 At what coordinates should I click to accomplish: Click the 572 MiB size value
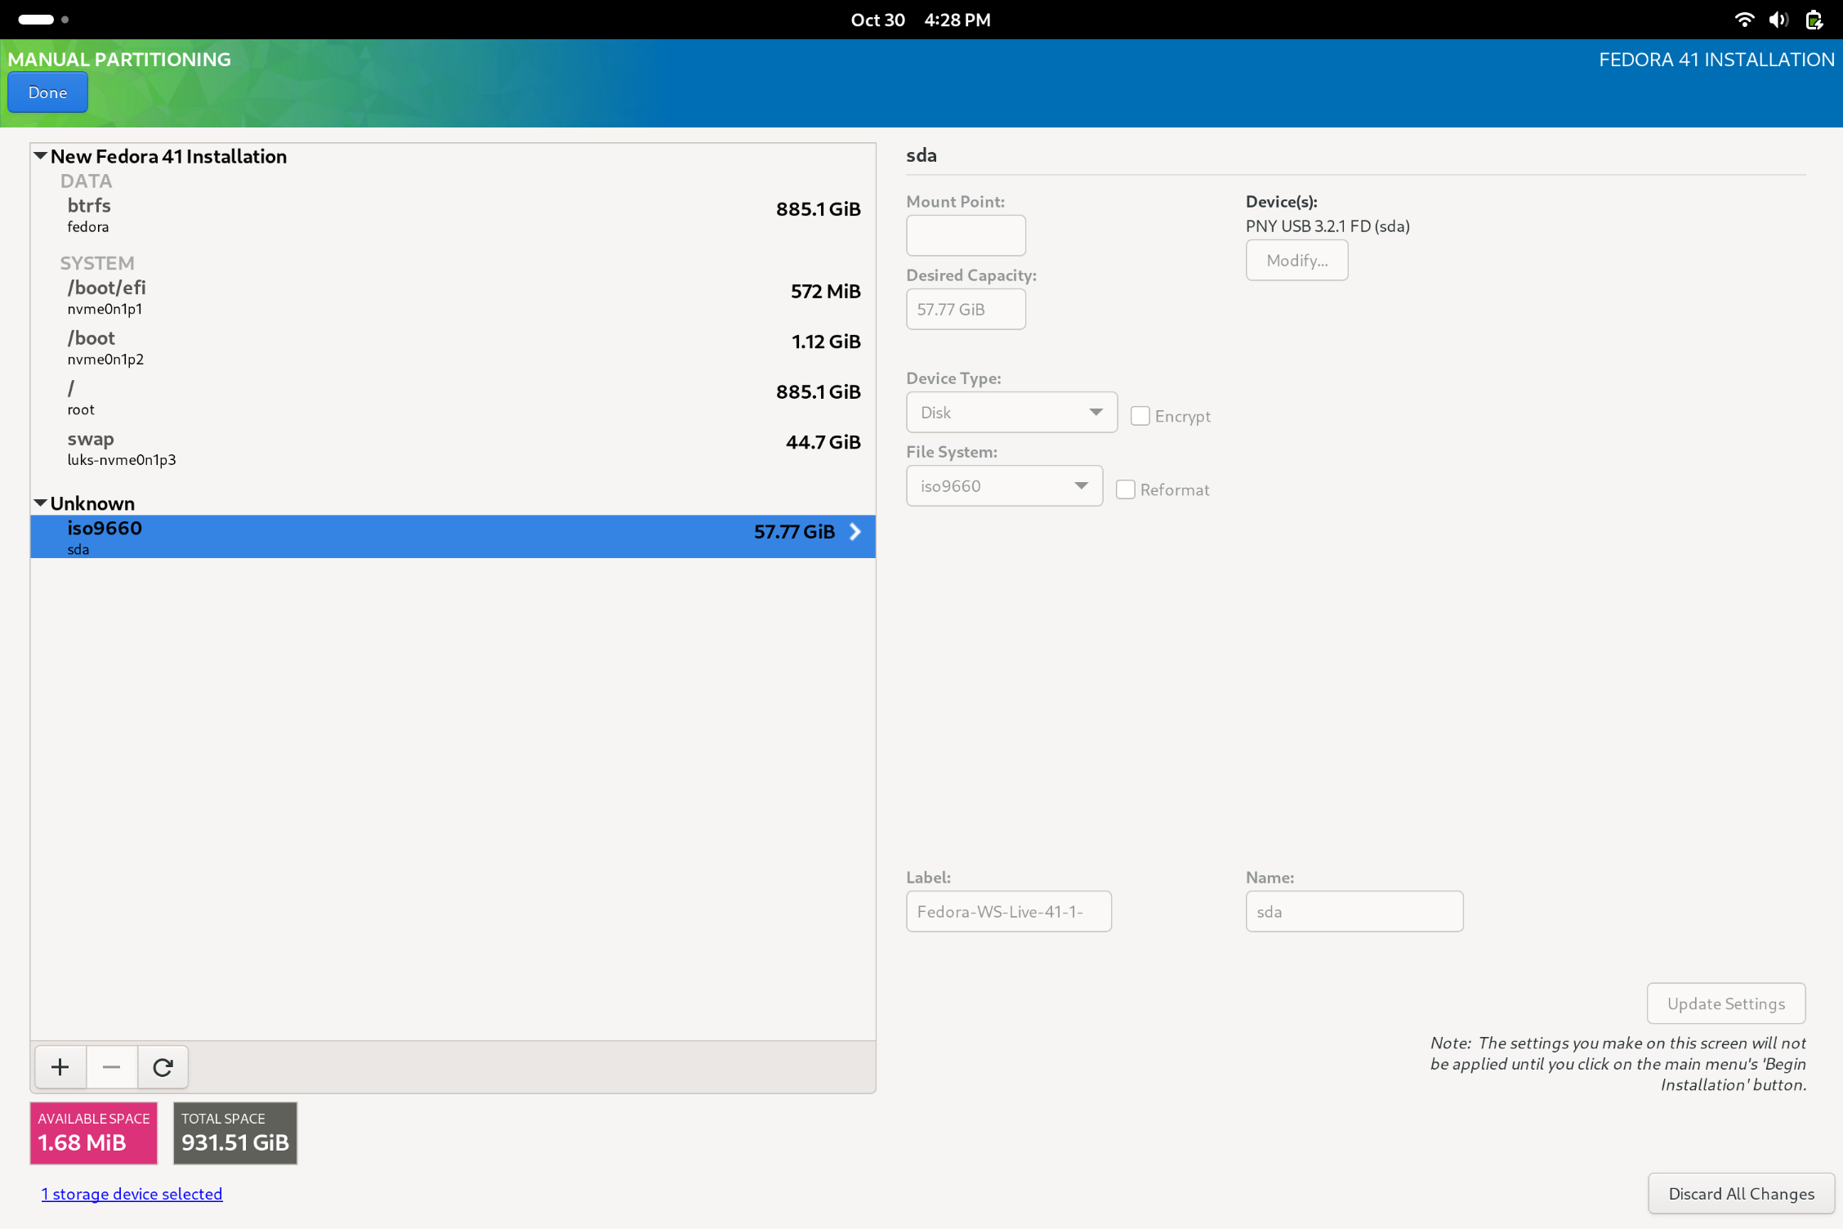[x=825, y=292]
